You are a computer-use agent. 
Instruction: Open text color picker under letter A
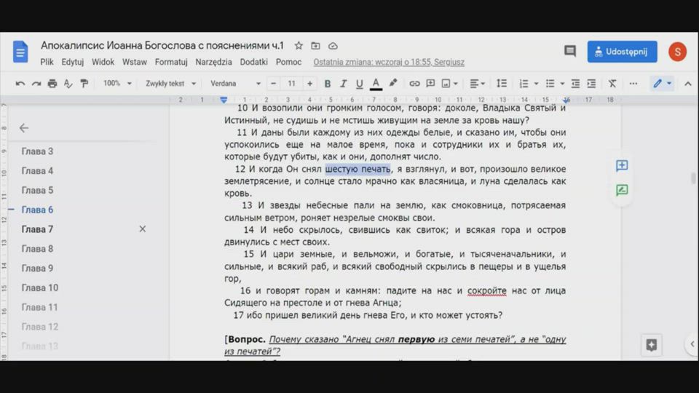click(376, 84)
